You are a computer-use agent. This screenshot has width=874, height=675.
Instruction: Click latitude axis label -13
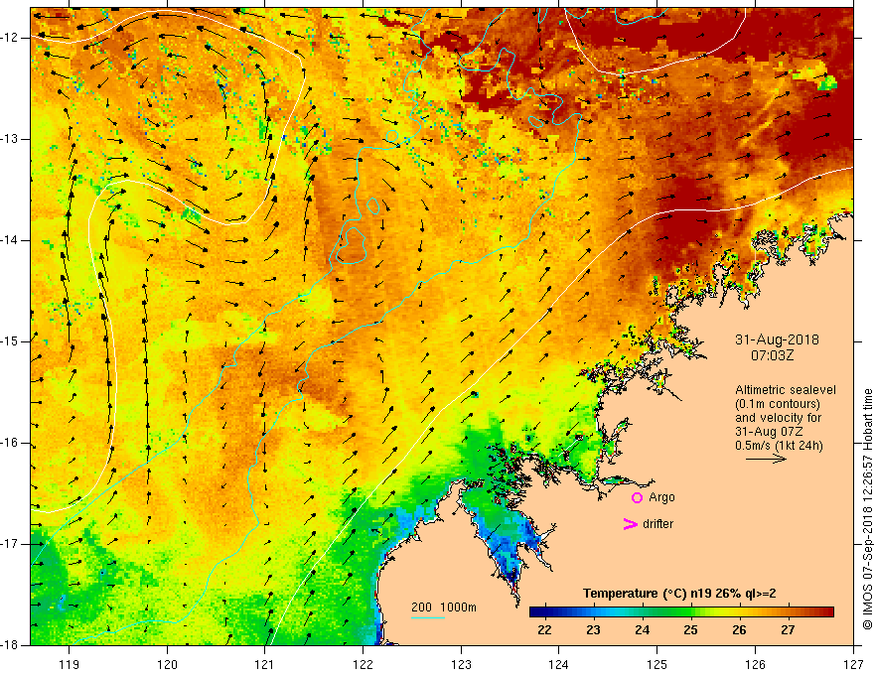11,139
